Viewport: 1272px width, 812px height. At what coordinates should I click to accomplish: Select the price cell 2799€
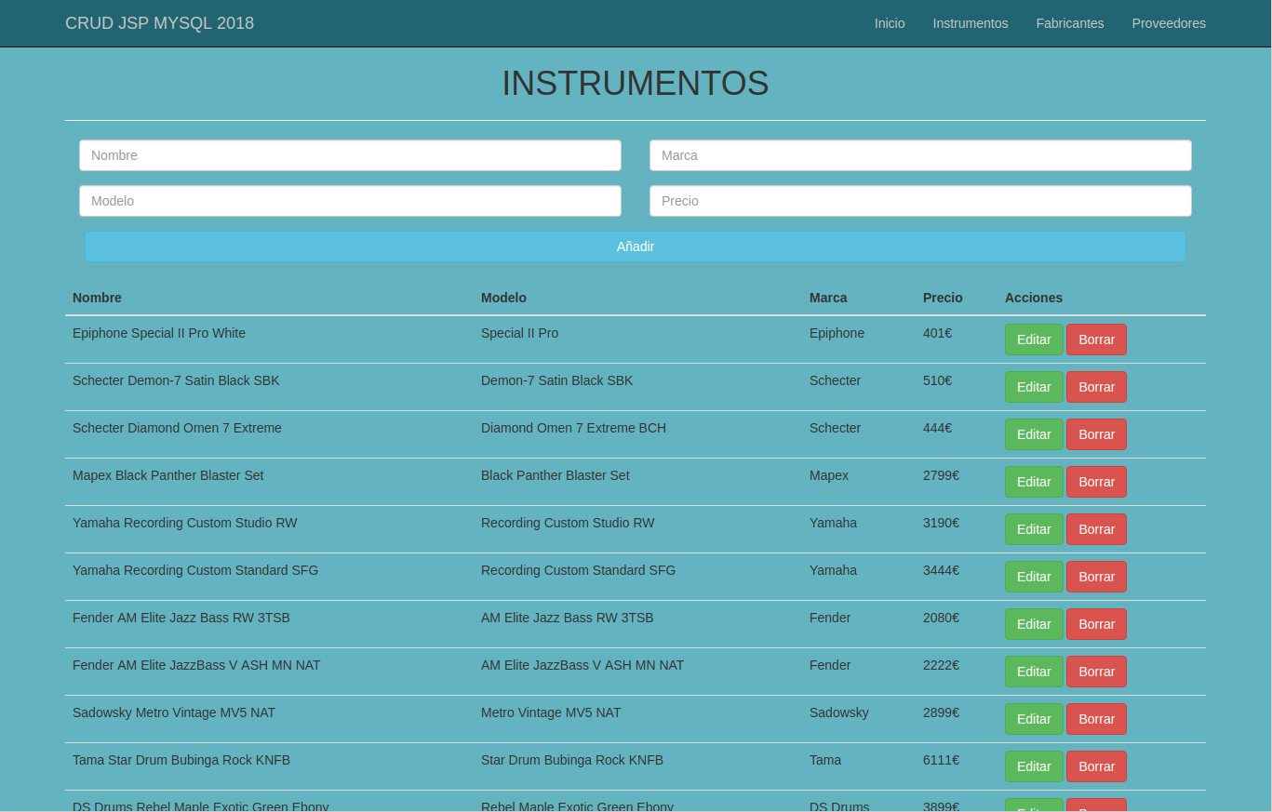(x=941, y=475)
